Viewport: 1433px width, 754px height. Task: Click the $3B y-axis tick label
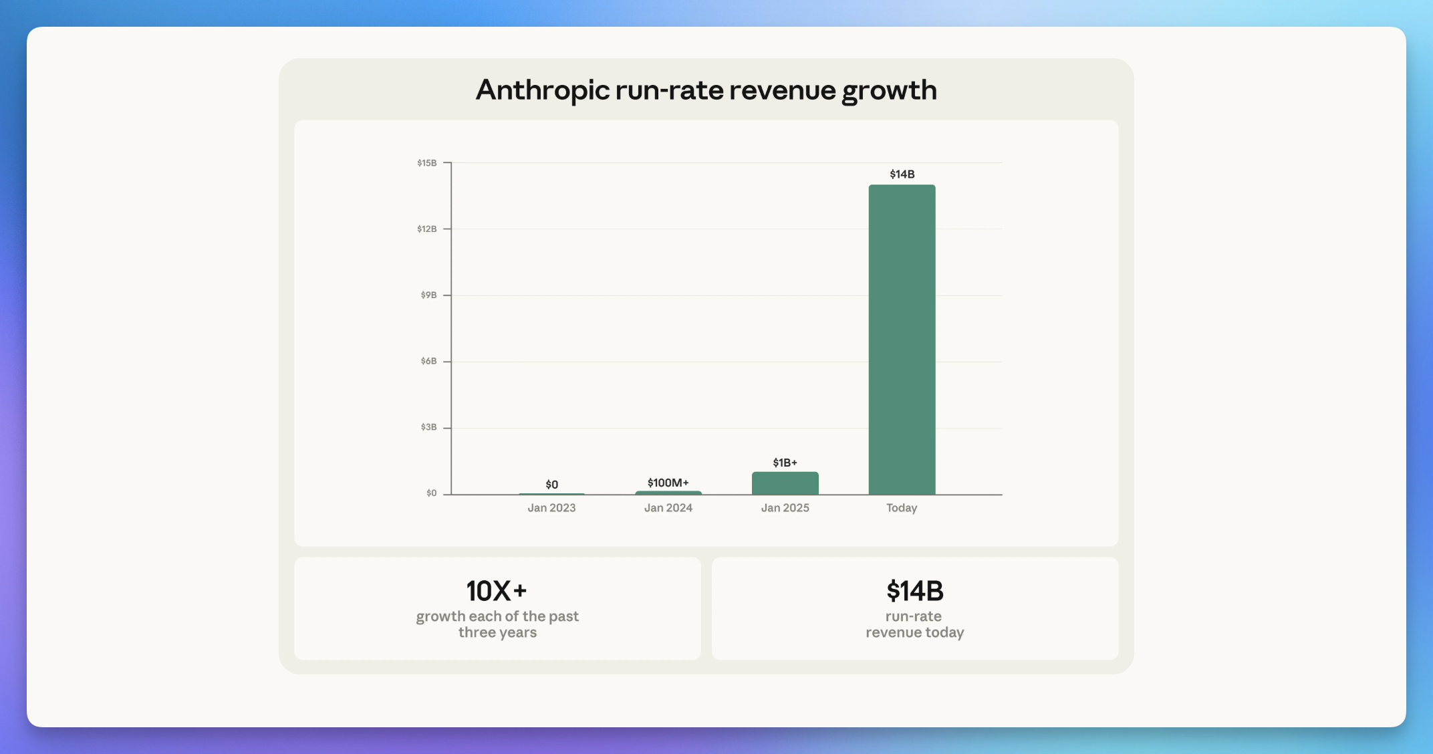point(428,428)
